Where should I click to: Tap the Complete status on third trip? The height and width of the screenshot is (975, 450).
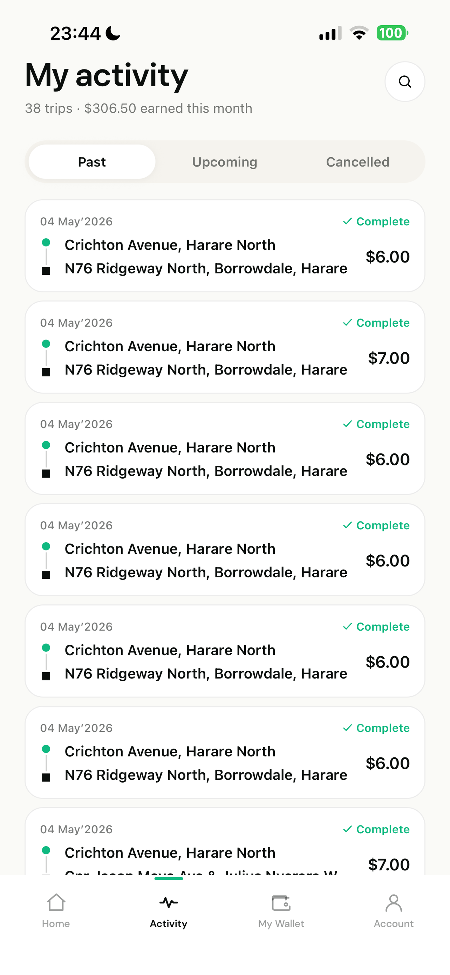point(376,424)
